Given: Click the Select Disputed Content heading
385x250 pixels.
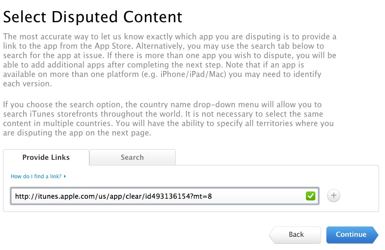Looking at the screenshot, I should [x=93, y=17].
